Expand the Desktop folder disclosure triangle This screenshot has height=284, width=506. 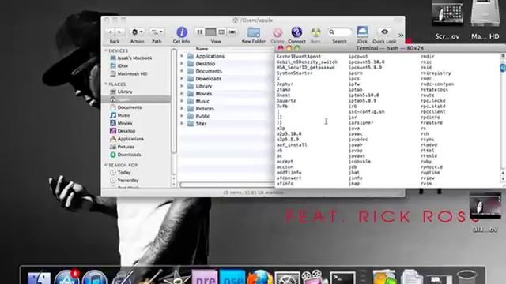click(x=182, y=63)
